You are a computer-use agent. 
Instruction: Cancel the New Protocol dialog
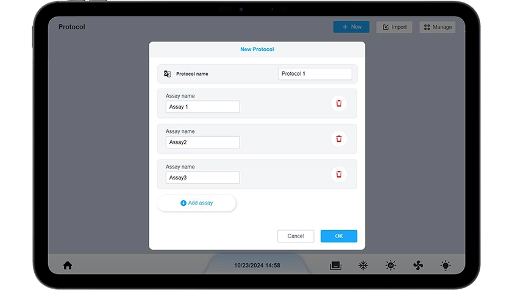296,236
